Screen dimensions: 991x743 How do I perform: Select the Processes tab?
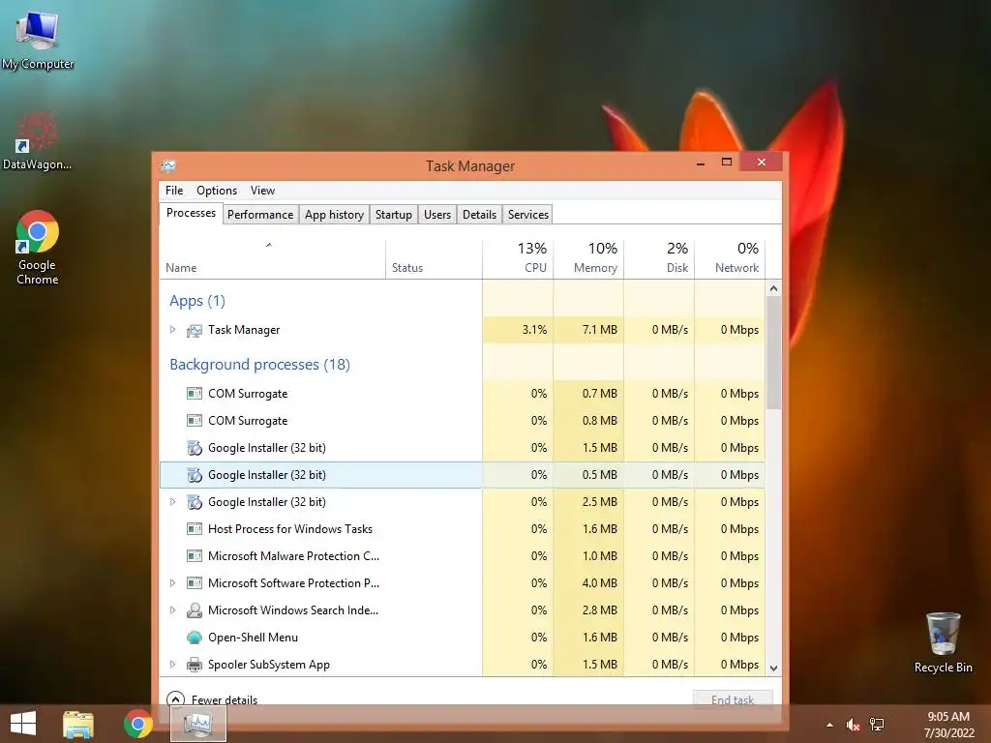pos(191,213)
